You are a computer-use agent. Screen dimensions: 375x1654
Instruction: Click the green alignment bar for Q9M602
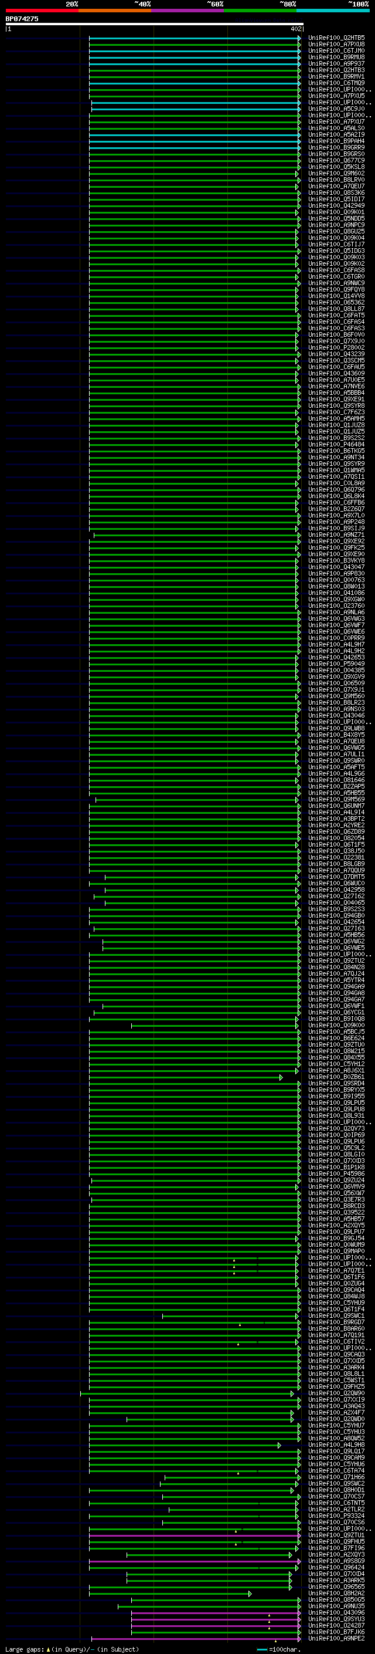193,174
